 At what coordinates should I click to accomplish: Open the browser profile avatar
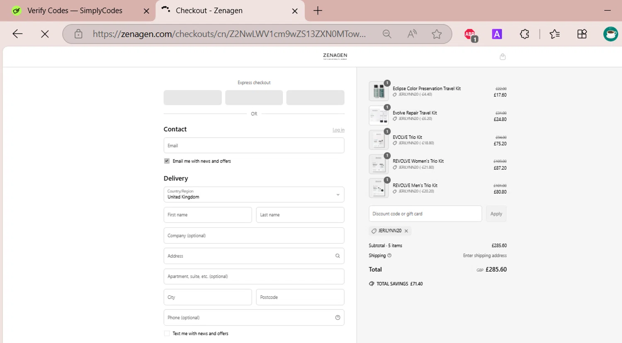pyautogui.click(x=610, y=34)
